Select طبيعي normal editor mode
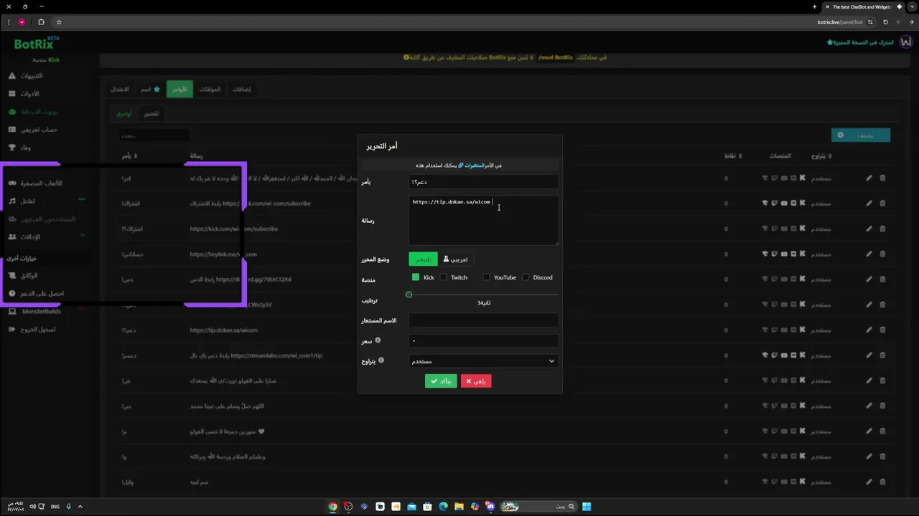Image resolution: width=919 pixels, height=516 pixels. (423, 259)
